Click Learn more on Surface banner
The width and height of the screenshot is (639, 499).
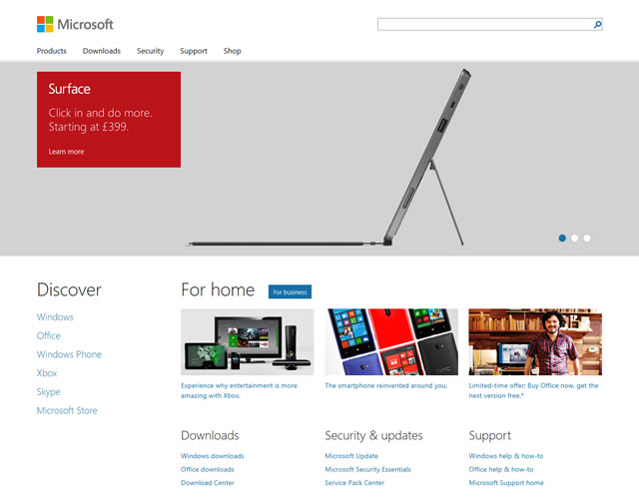click(x=66, y=152)
